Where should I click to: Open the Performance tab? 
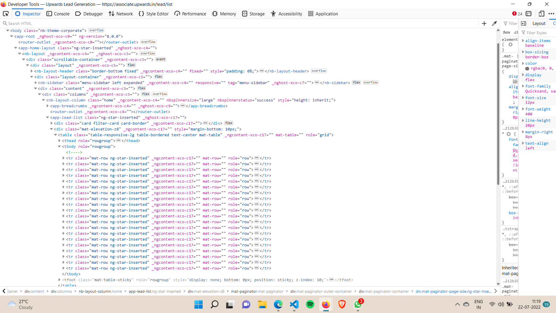coord(190,14)
